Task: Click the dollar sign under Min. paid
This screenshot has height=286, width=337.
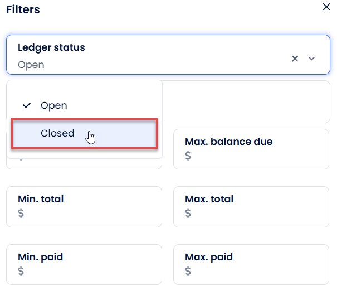Action: (21, 272)
